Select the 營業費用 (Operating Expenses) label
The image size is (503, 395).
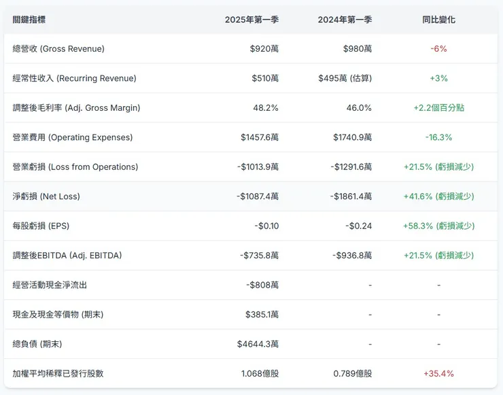73,137
